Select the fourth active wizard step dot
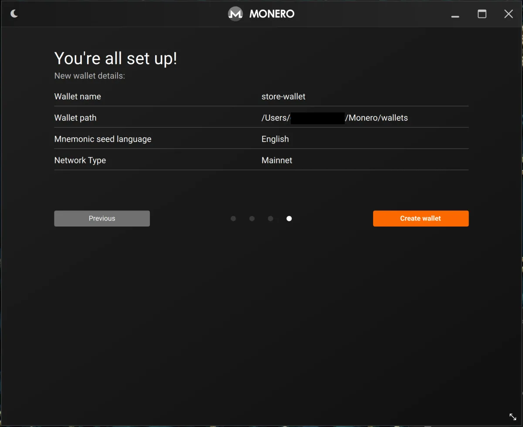This screenshot has height=427, width=523. coord(289,219)
